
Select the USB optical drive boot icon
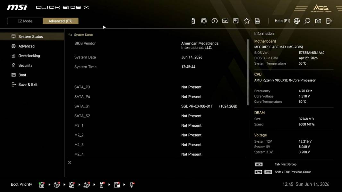[87, 185]
